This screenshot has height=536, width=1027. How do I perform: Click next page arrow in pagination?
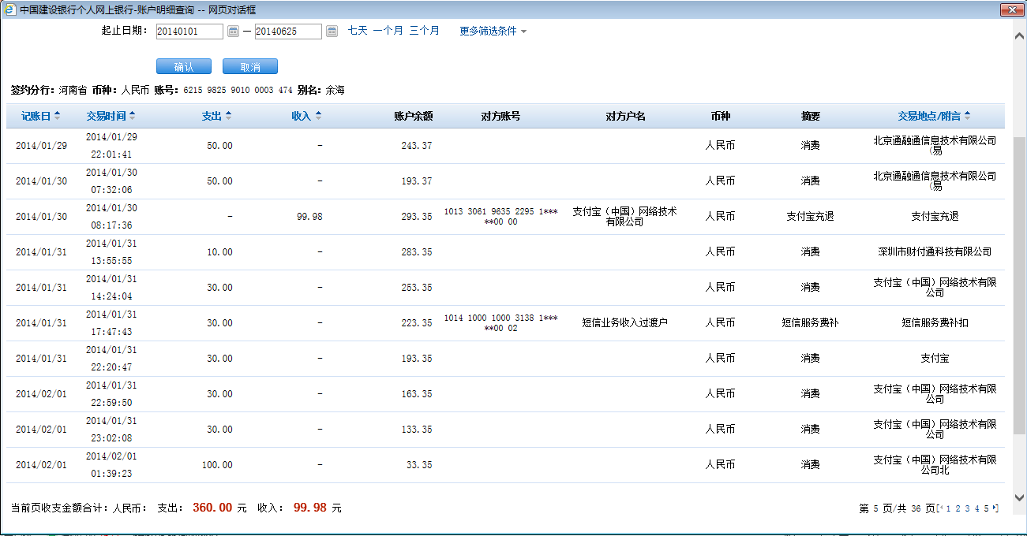pos(995,508)
